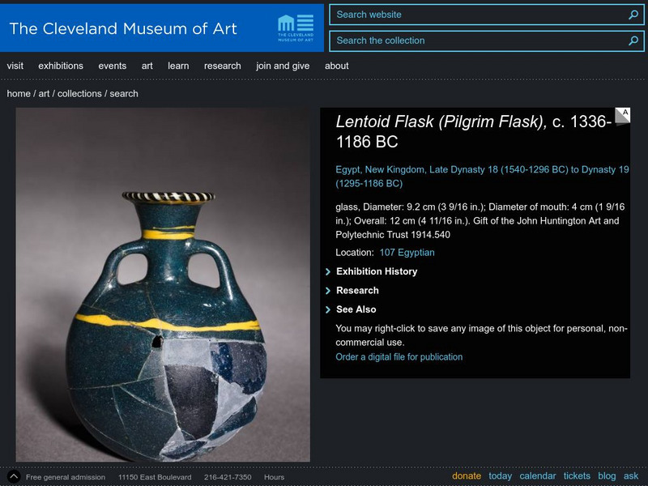Click Order a digital file for publication
The width and height of the screenshot is (648, 486).
coord(399,356)
